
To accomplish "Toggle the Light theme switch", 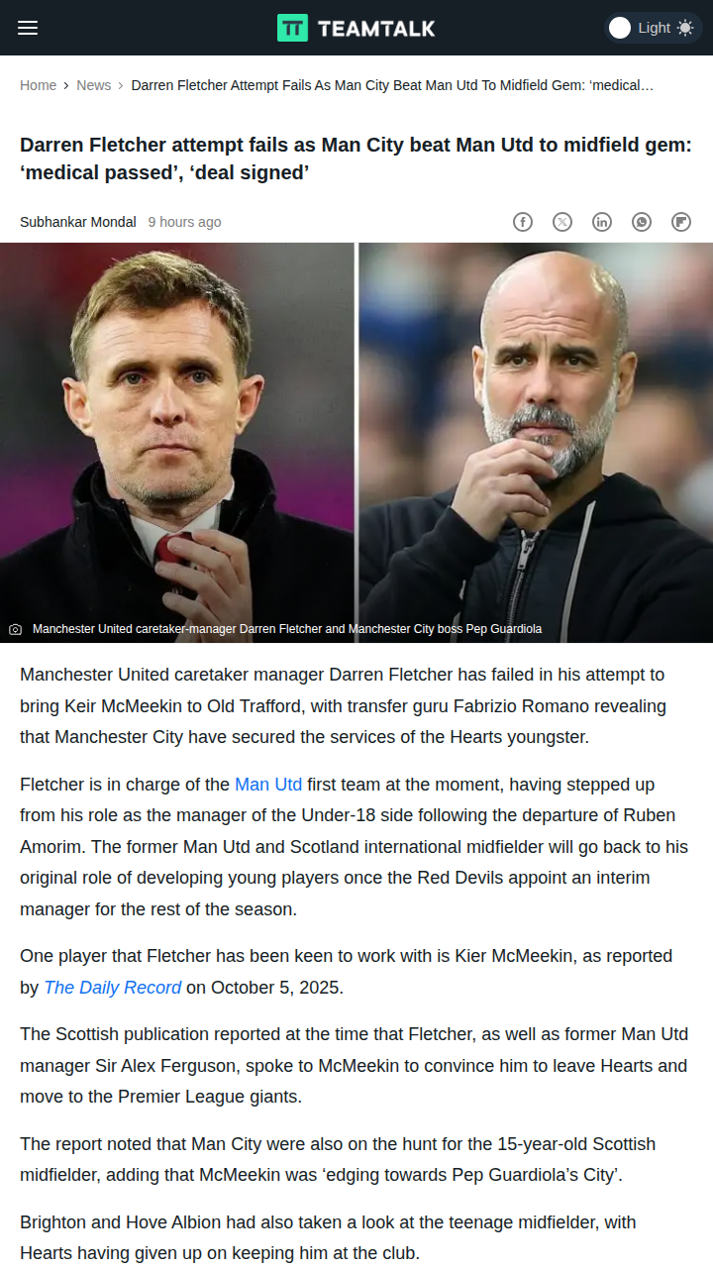I will 653,28.
